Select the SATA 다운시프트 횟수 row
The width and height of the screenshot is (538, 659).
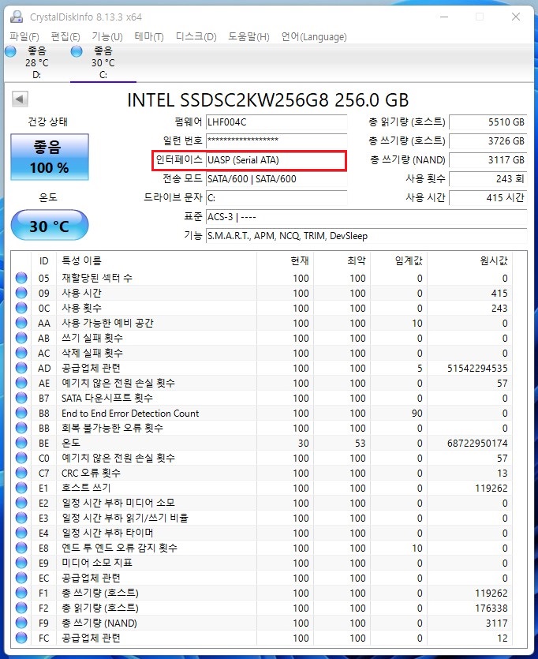[x=263, y=398]
